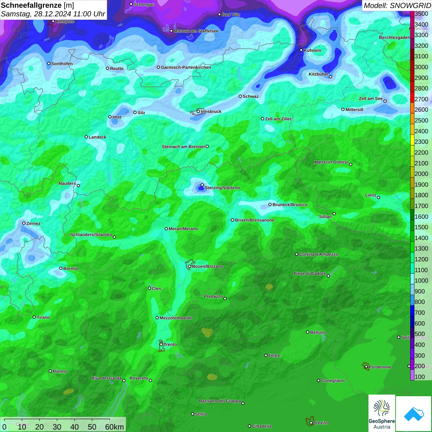Click the Kufstein city marker

tap(301, 50)
